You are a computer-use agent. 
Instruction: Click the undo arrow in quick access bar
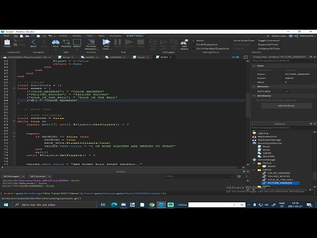point(50,36)
